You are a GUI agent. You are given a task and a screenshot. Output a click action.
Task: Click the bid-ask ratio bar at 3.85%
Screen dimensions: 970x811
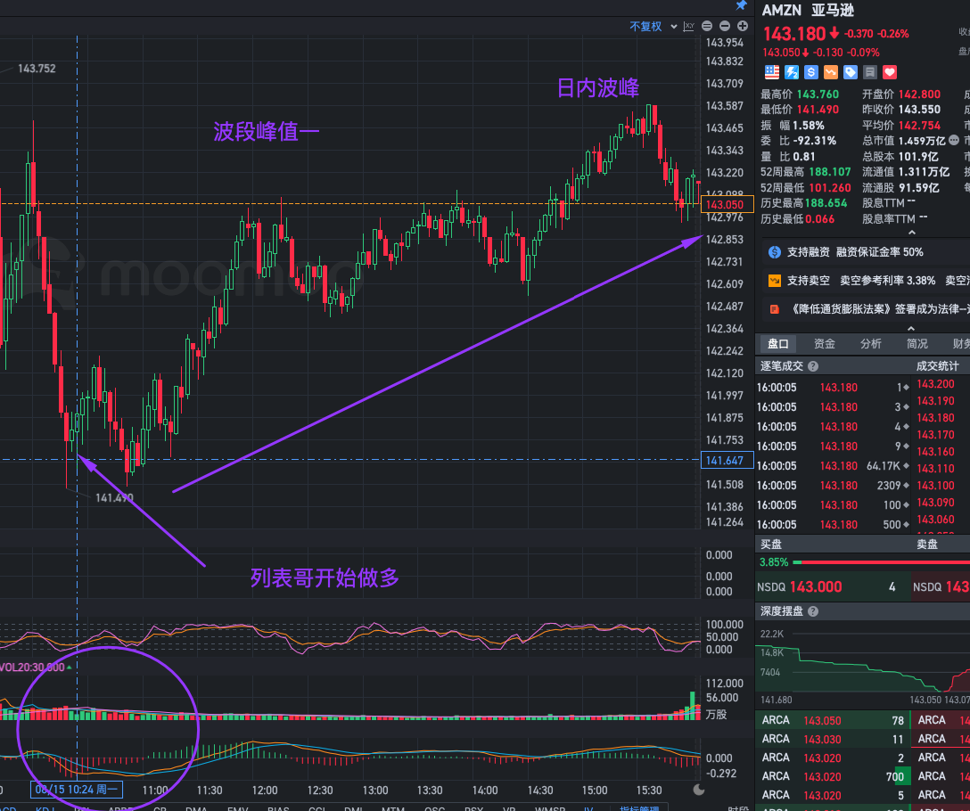(x=881, y=562)
